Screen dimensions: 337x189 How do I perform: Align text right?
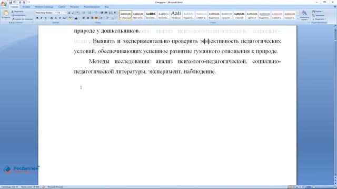pos(92,18)
